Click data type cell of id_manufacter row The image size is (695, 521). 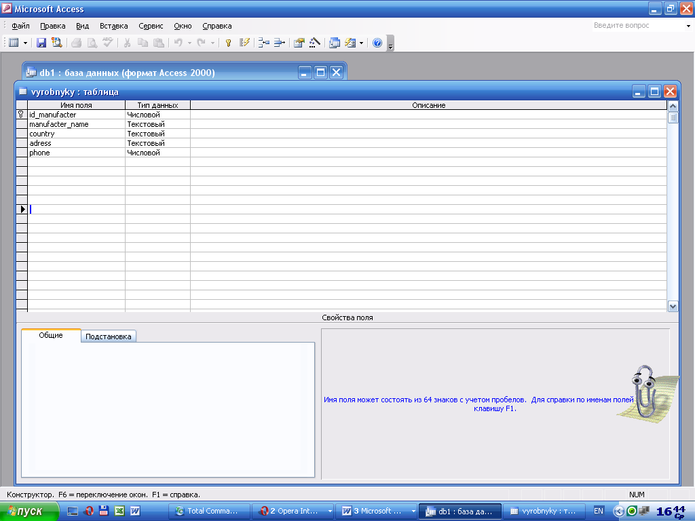pyautogui.click(x=157, y=115)
